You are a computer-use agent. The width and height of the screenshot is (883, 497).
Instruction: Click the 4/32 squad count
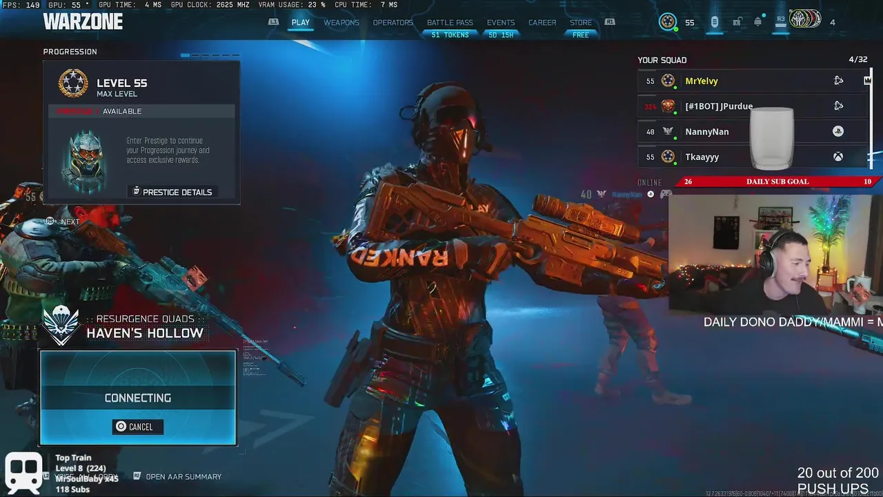pyautogui.click(x=858, y=60)
